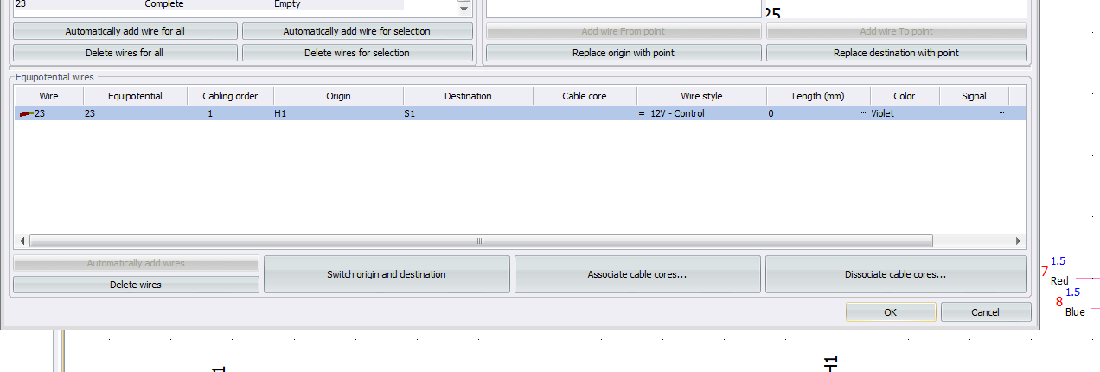Open Dissociate cable cores...
Viewport: 1100px width, 372px height.
896,274
